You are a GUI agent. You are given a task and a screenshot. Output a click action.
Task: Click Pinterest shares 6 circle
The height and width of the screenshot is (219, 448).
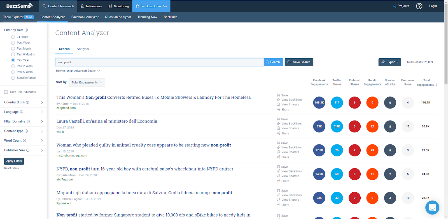pos(354,103)
